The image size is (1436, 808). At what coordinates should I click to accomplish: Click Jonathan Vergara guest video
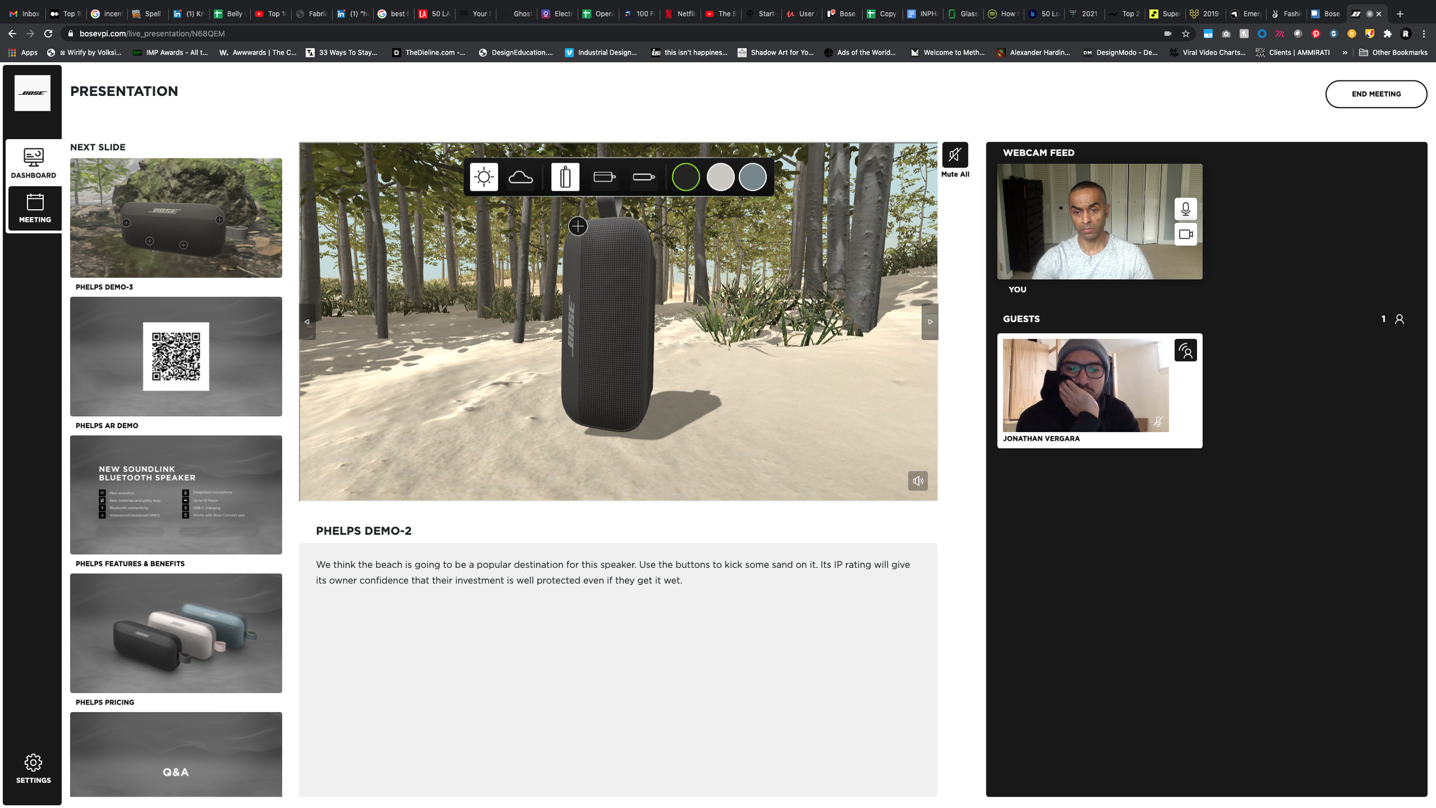pos(1085,385)
